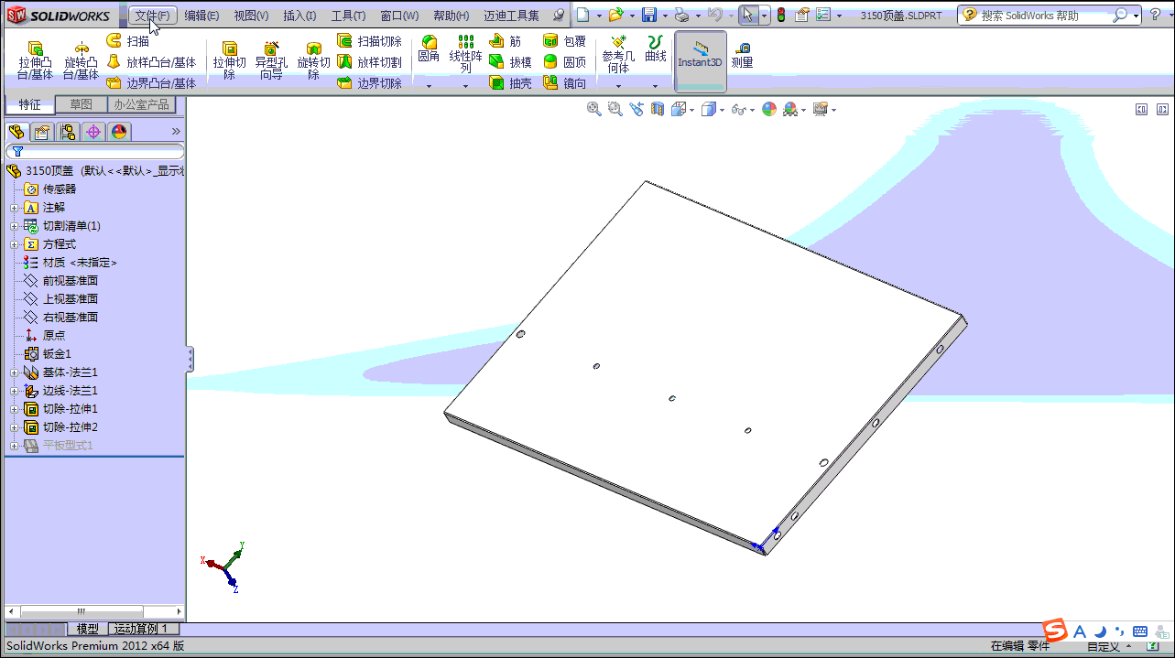The width and height of the screenshot is (1175, 658).
Task: Open the DisplayManager color ball tab
Action: pyautogui.click(x=119, y=132)
